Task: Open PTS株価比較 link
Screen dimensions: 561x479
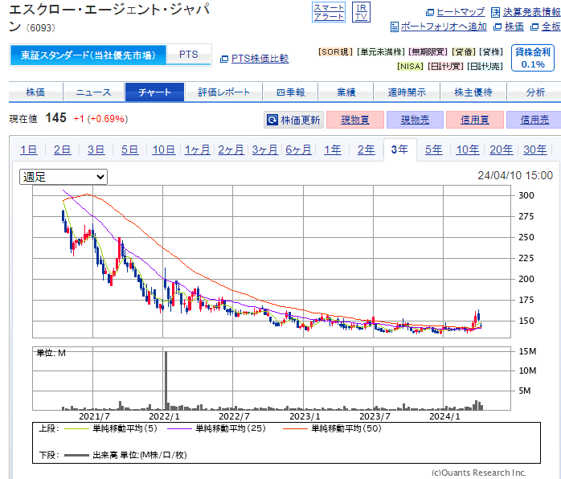Action: pyautogui.click(x=260, y=59)
